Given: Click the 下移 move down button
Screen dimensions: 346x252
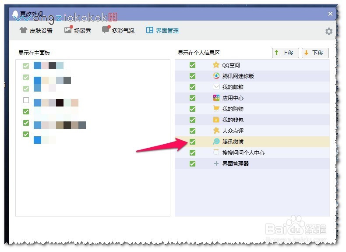Looking at the screenshot, I should [x=315, y=53].
